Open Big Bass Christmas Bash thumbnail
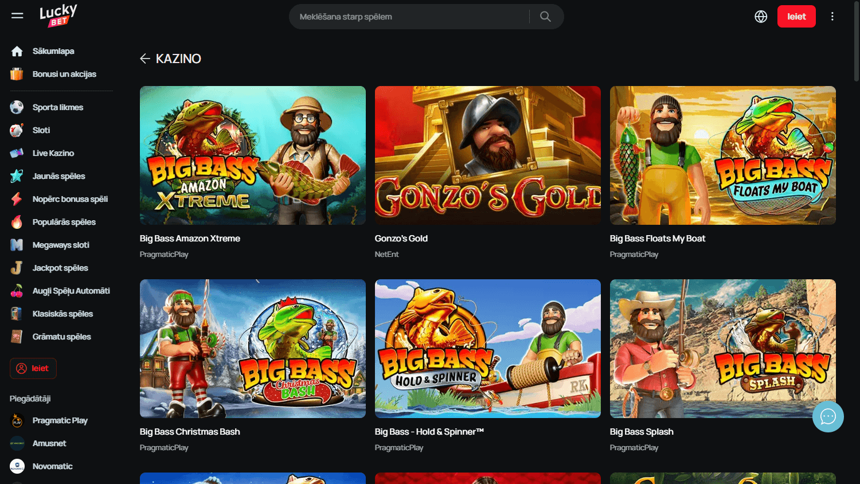This screenshot has width=860, height=484. (253, 349)
